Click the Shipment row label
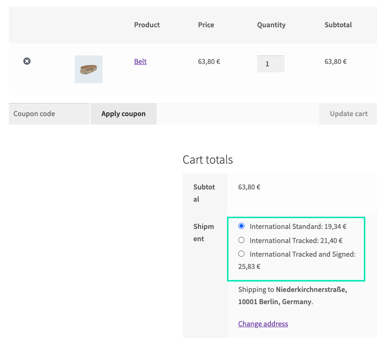This screenshot has height=338, width=377. pos(204,232)
